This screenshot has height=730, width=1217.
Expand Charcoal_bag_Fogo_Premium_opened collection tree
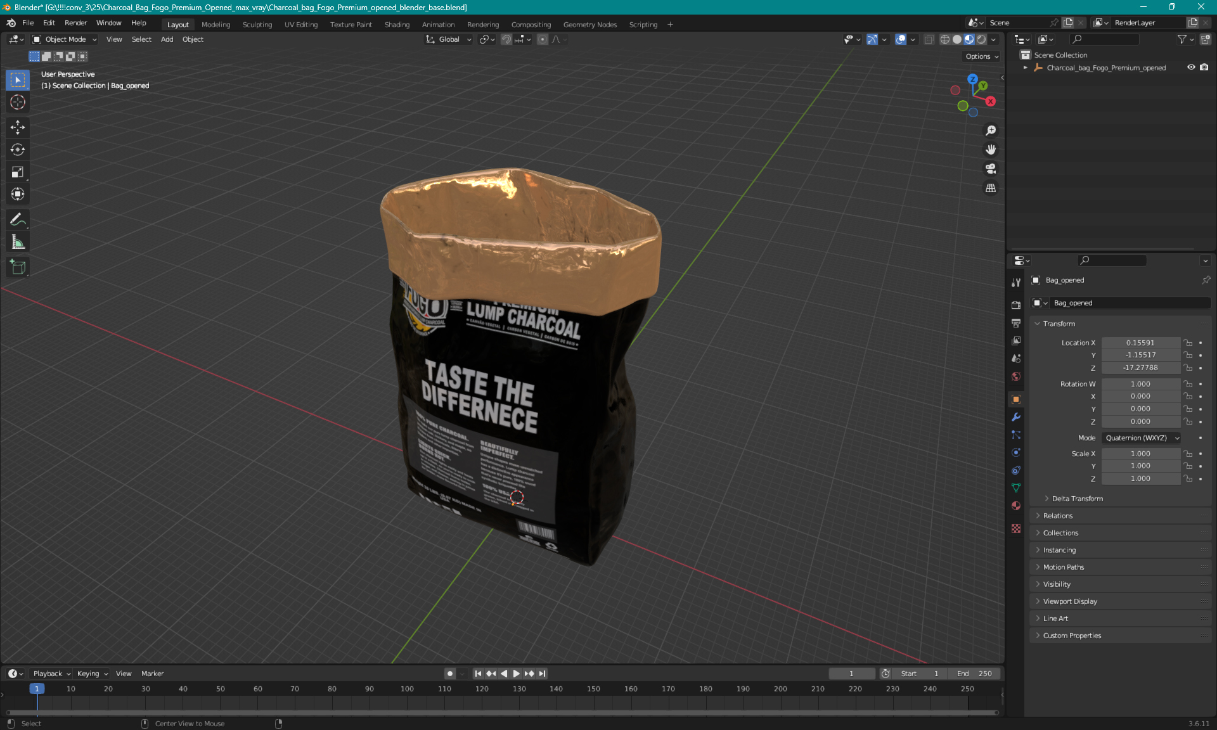pyautogui.click(x=1025, y=68)
